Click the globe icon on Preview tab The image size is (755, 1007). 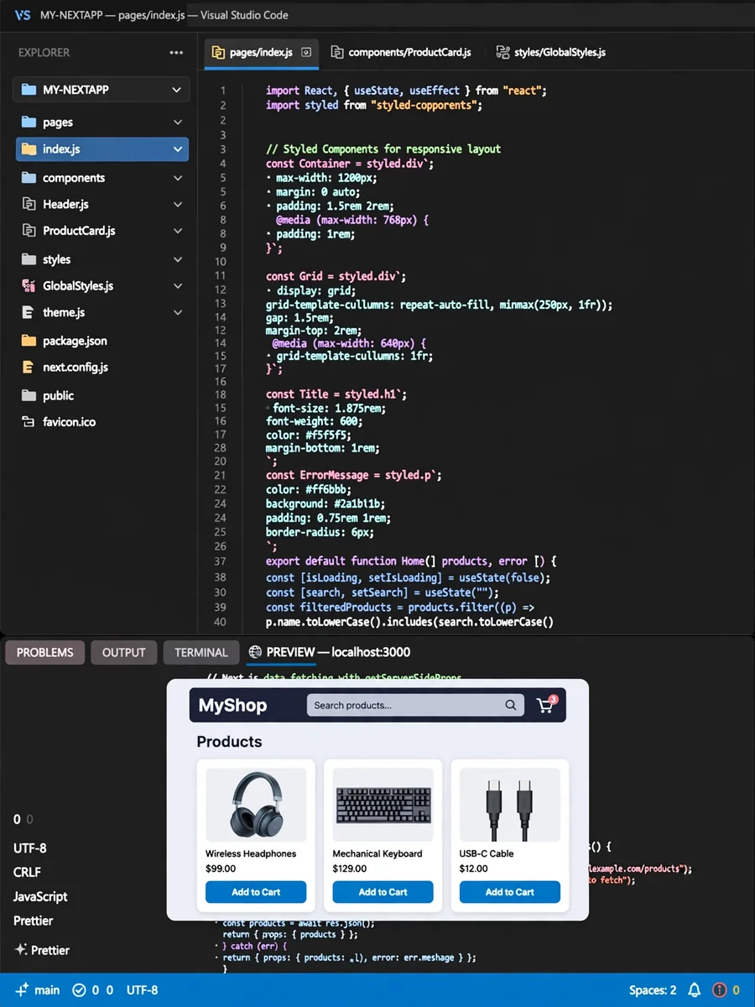pos(255,652)
